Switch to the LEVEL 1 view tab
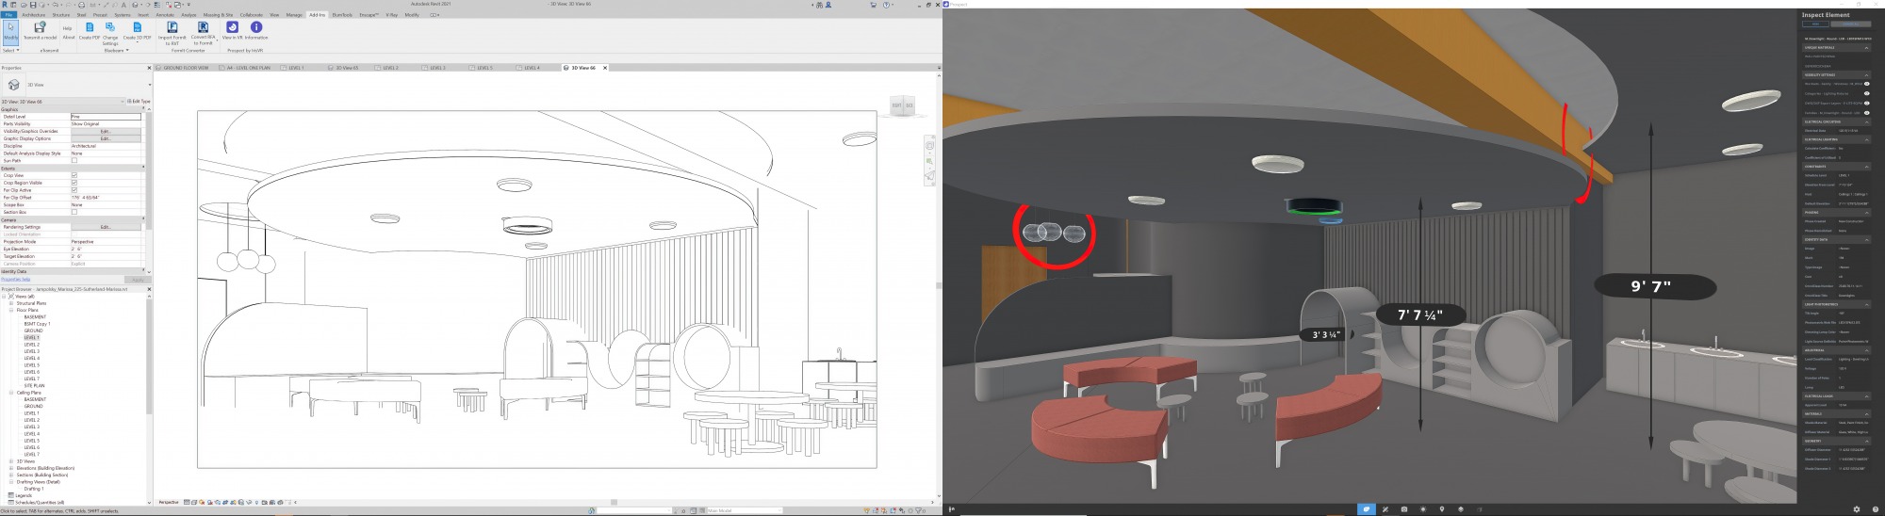 coord(296,68)
